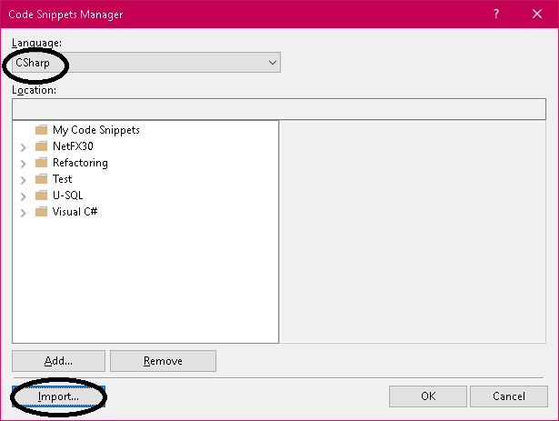Viewport: 559px width, 421px height.
Task: Click the NetFX30 folder icon
Action: pos(41,146)
